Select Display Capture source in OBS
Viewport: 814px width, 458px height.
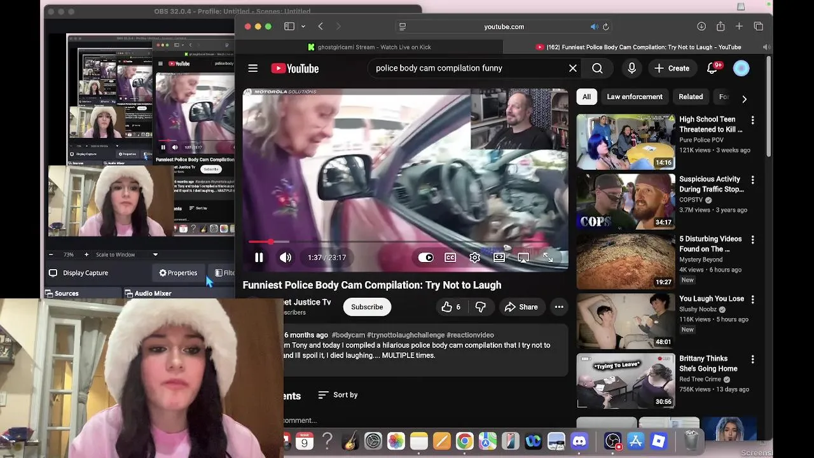[x=85, y=273]
